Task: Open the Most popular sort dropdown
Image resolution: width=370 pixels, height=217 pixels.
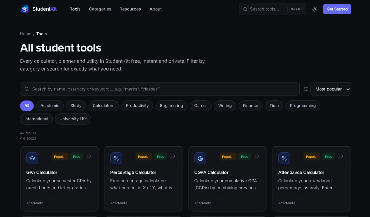Action: (331, 89)
